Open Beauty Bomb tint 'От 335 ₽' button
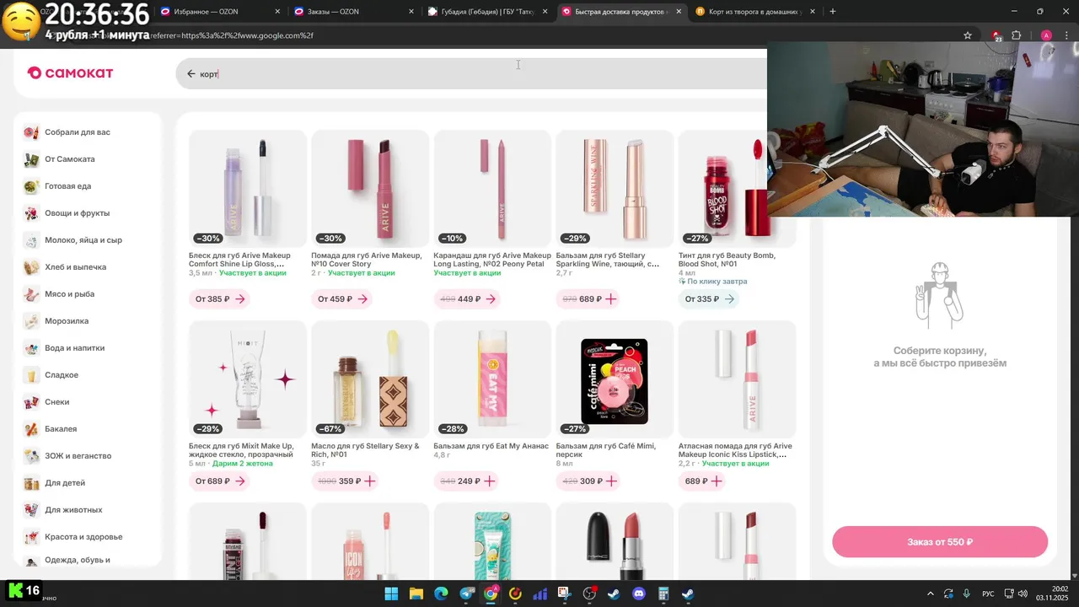 pos(709,299)
